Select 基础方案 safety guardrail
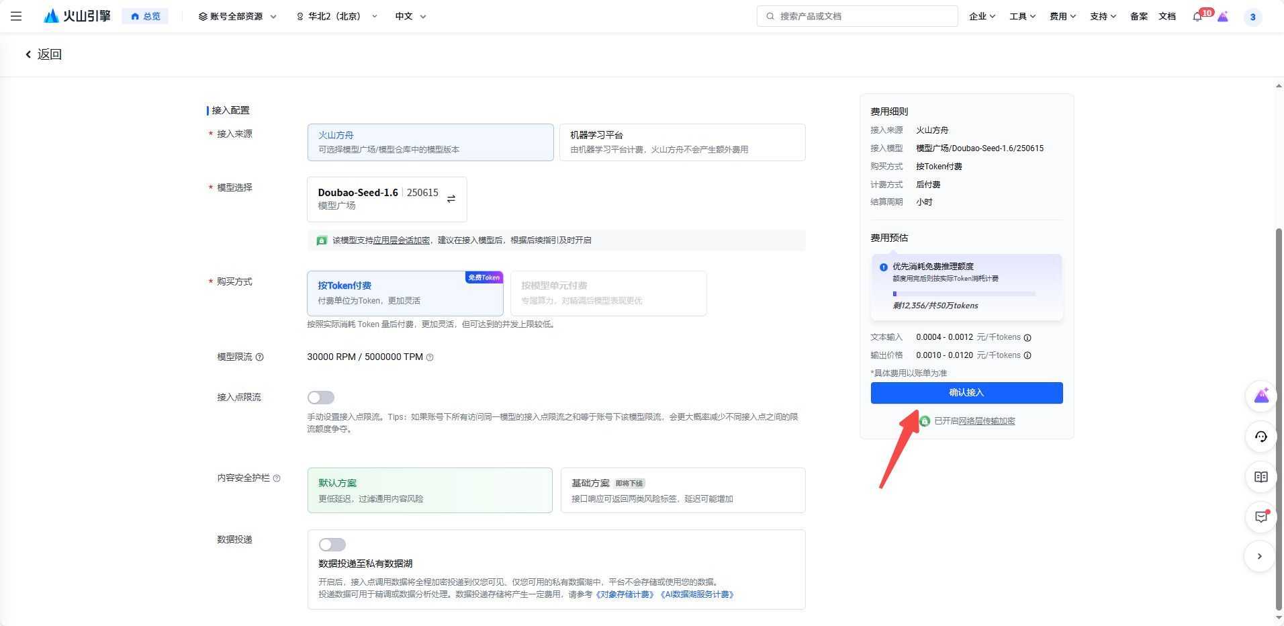Screen dimensions: 1284x626 click(683, 490)
